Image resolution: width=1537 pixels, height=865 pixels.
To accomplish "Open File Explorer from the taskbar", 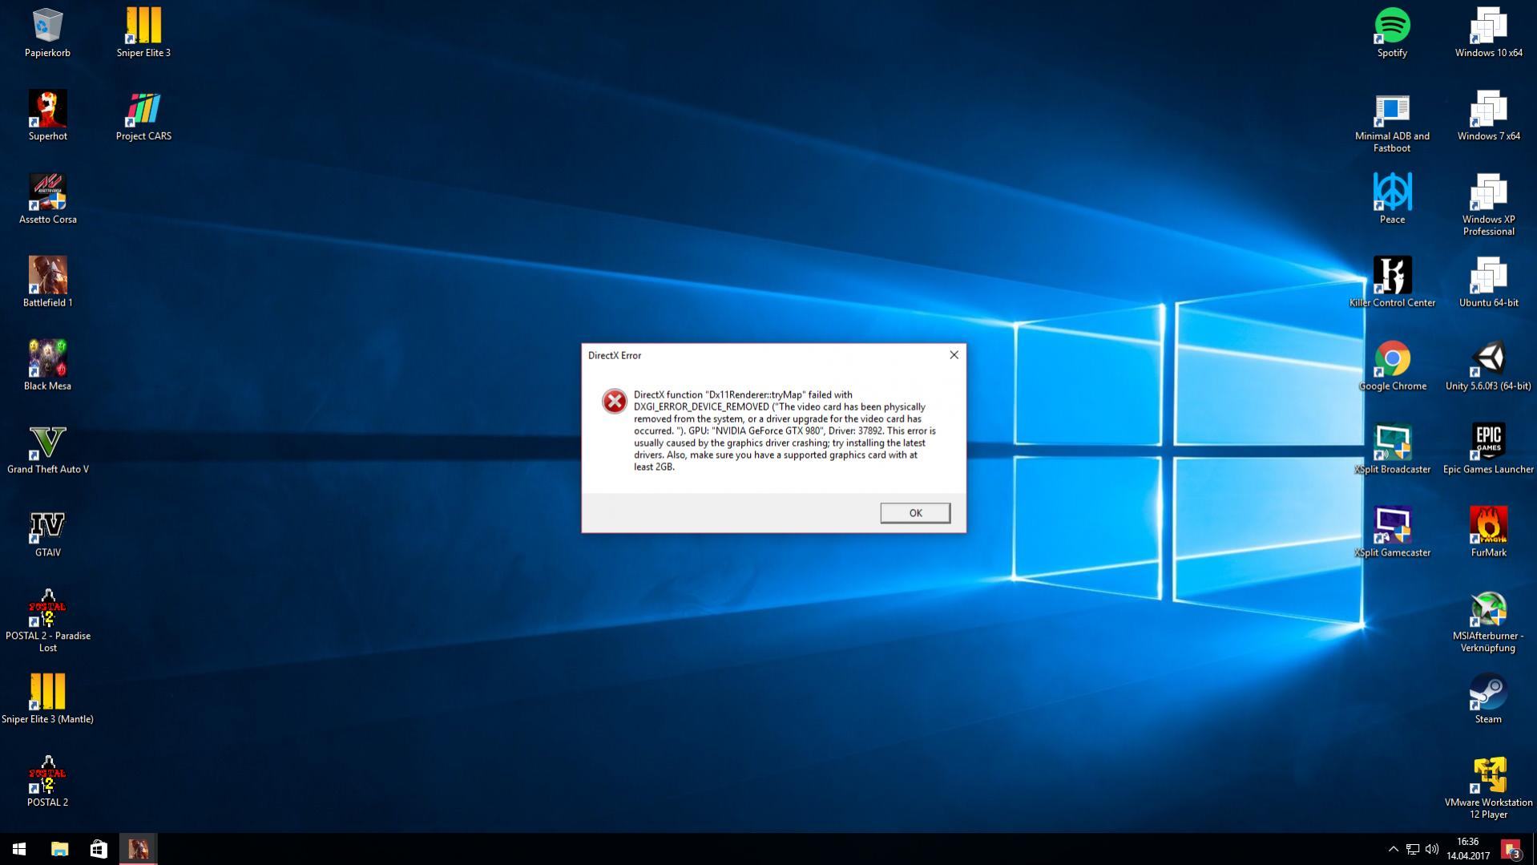I will tap(59, 849).
